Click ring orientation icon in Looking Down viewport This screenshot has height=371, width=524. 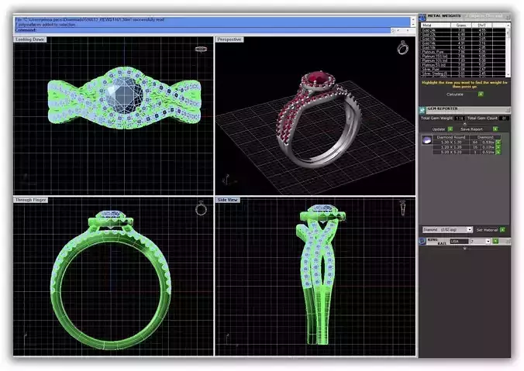(x=201, y=49)
